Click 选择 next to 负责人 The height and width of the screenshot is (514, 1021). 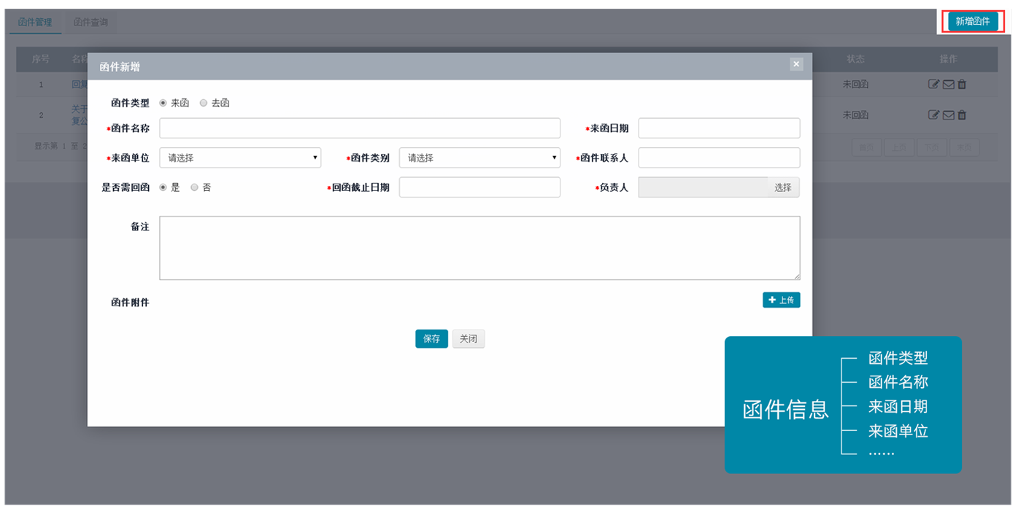click(x=783, y=187)
